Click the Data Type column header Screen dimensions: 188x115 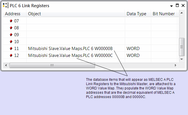(x=136, y=14)
